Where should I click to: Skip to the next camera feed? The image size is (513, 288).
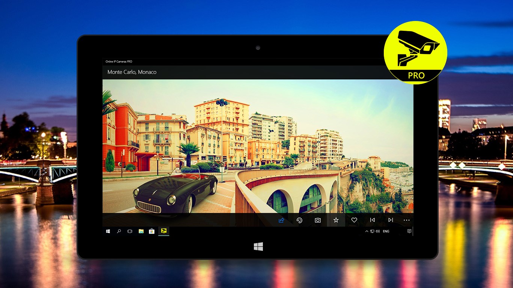tap(391, 220)
